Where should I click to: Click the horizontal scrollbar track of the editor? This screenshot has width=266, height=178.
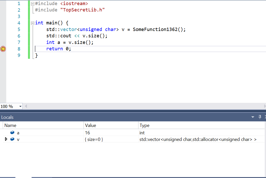(x=145, y=106)
